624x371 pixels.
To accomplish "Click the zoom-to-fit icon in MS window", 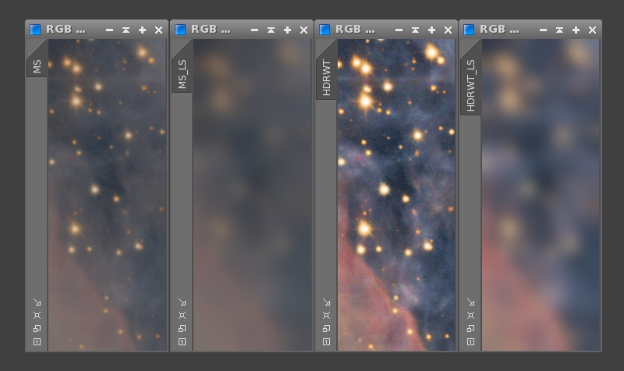I will pyautogui.click(x=37, y=316).
